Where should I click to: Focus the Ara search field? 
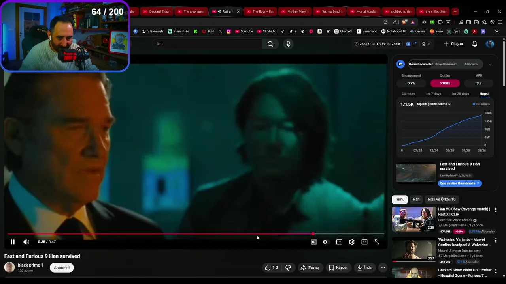coord(208,44)
